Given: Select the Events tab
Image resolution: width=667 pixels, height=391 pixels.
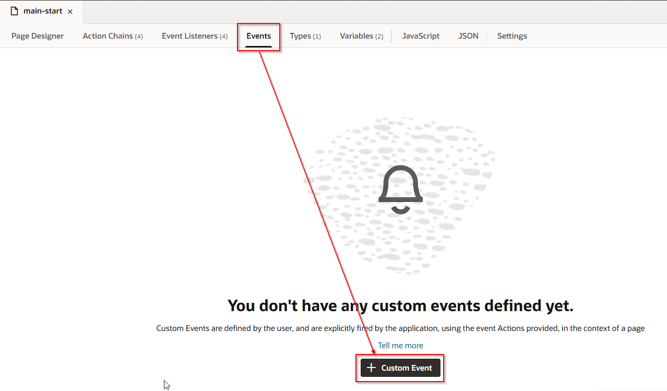Looking at the screenshot, I should 259,36.
